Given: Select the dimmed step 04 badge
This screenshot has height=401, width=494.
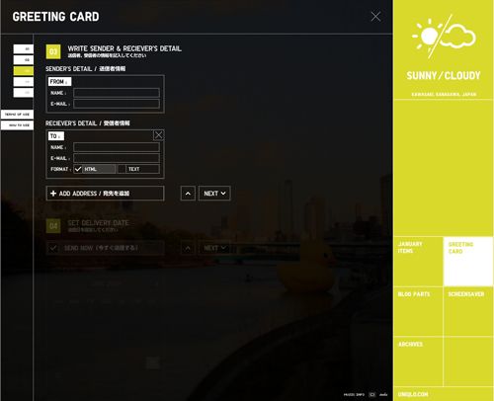Looking at the screenshot, I should click(53, 226).
